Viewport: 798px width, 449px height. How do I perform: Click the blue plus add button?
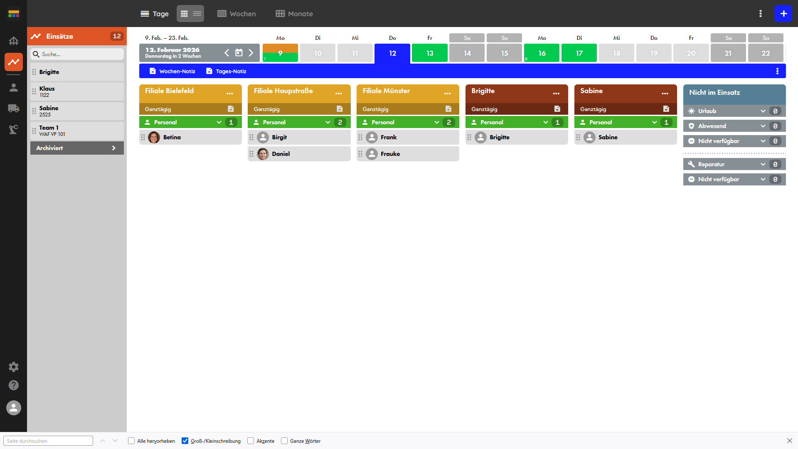783,14
